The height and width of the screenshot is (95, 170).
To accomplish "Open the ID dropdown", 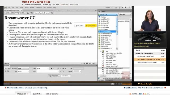I will [23, 71].
